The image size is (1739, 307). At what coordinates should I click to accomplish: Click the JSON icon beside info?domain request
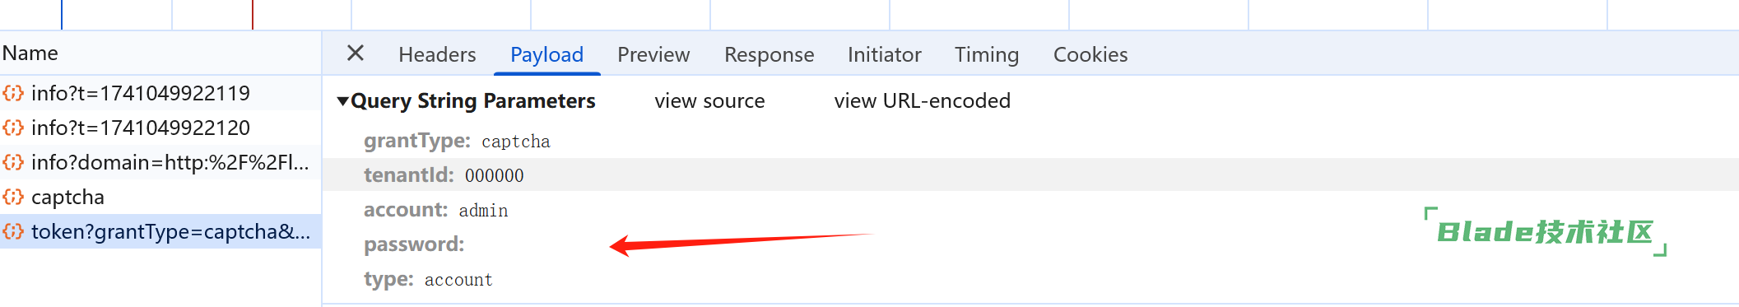tap(13, 162)
